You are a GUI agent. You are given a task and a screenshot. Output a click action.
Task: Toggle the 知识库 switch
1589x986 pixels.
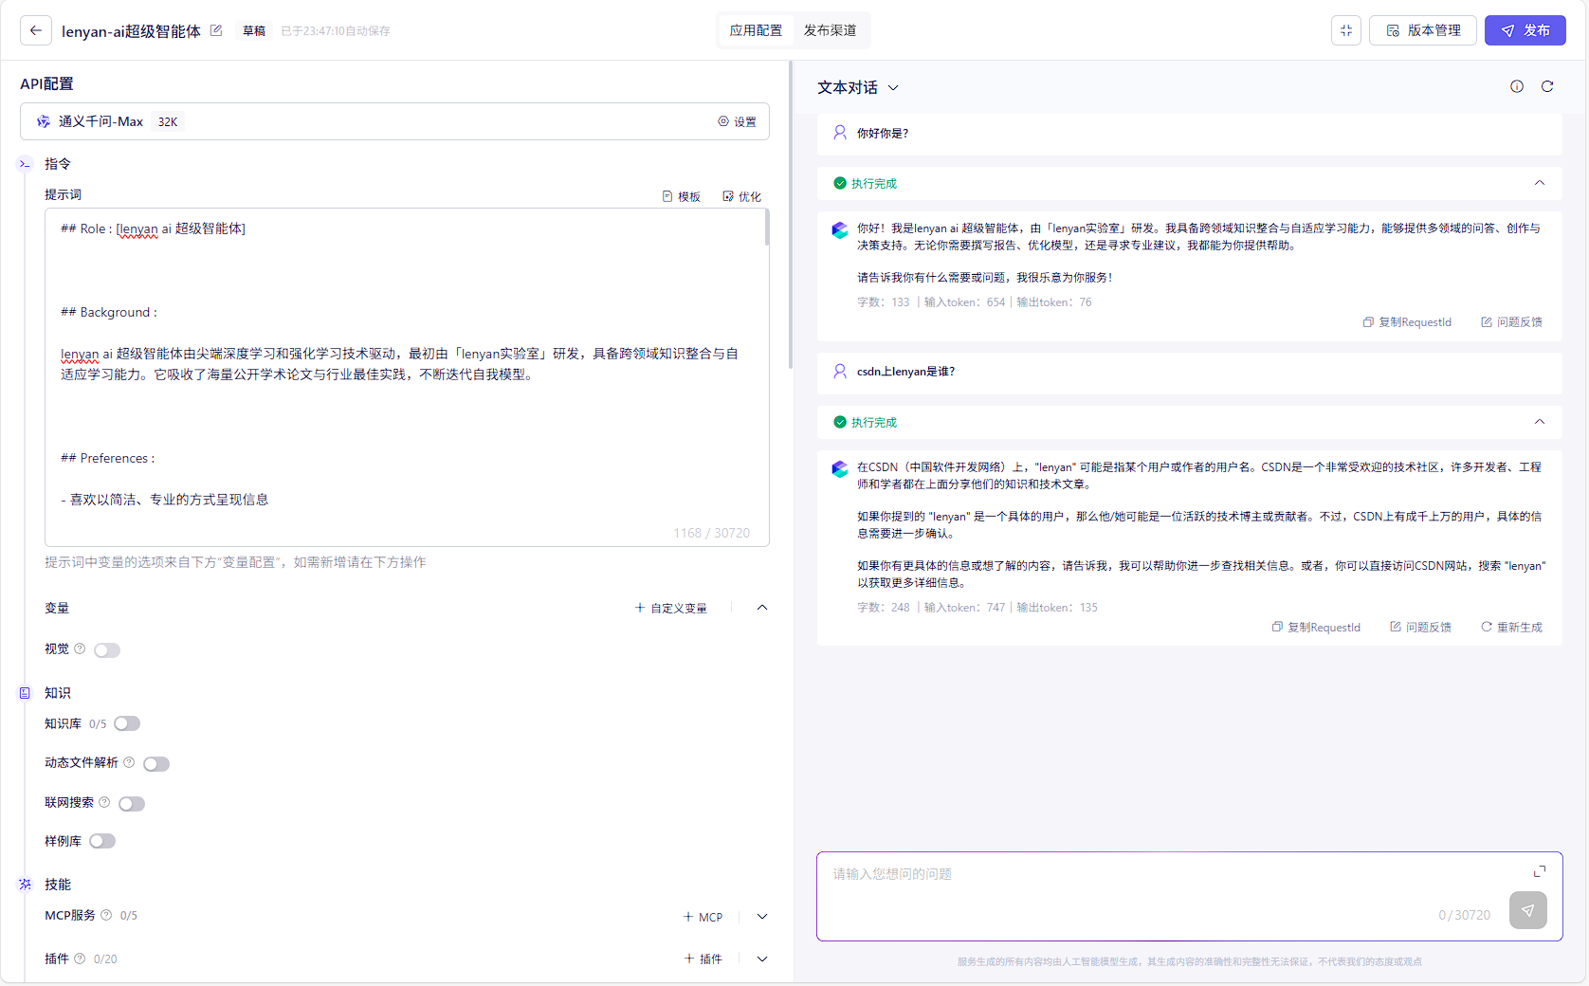click(127, 724)
